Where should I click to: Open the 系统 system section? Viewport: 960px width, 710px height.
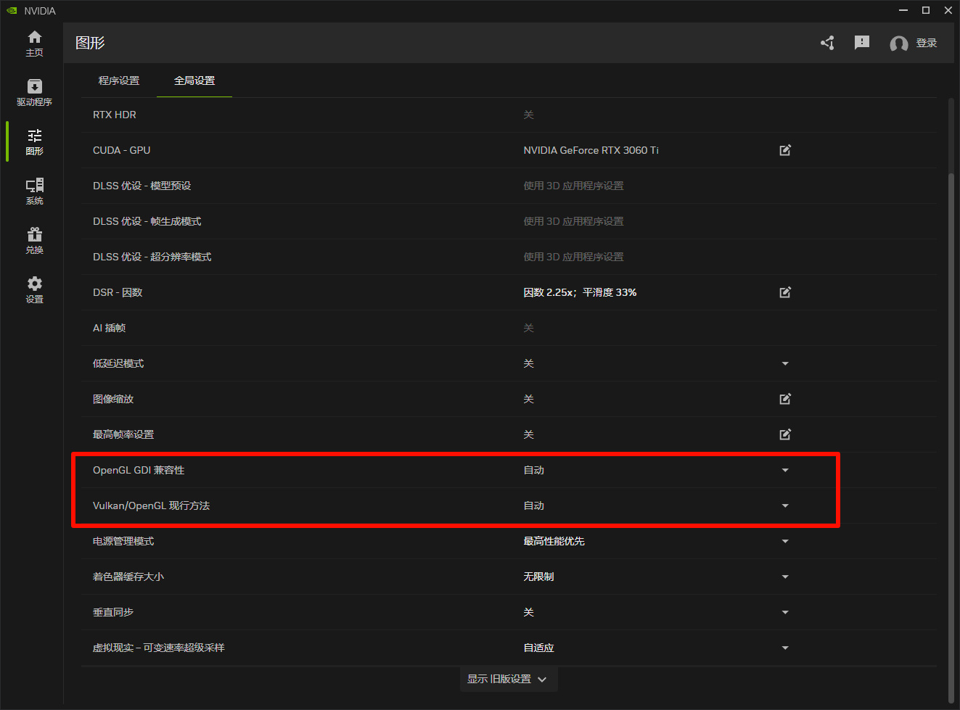[x=34, y=191]
